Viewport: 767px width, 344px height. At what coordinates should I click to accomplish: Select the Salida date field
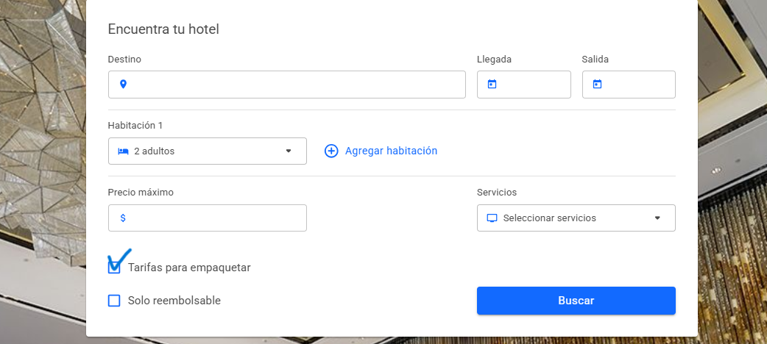[629, 85]
